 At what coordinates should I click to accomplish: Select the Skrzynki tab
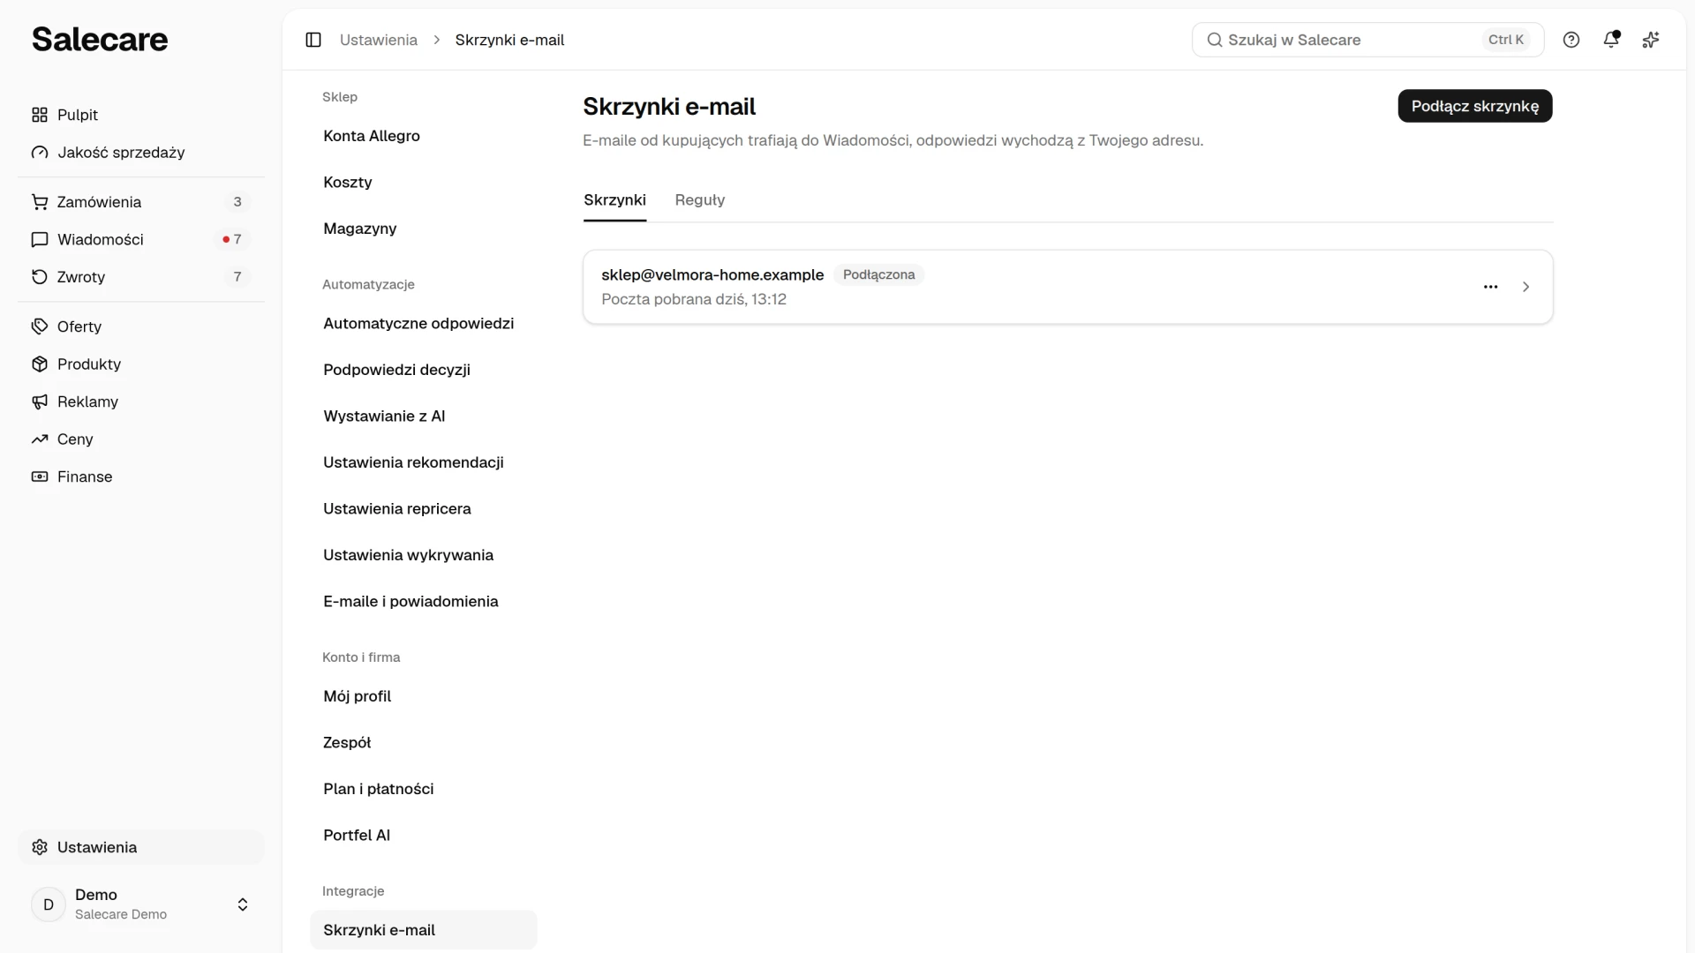(614, 200)
